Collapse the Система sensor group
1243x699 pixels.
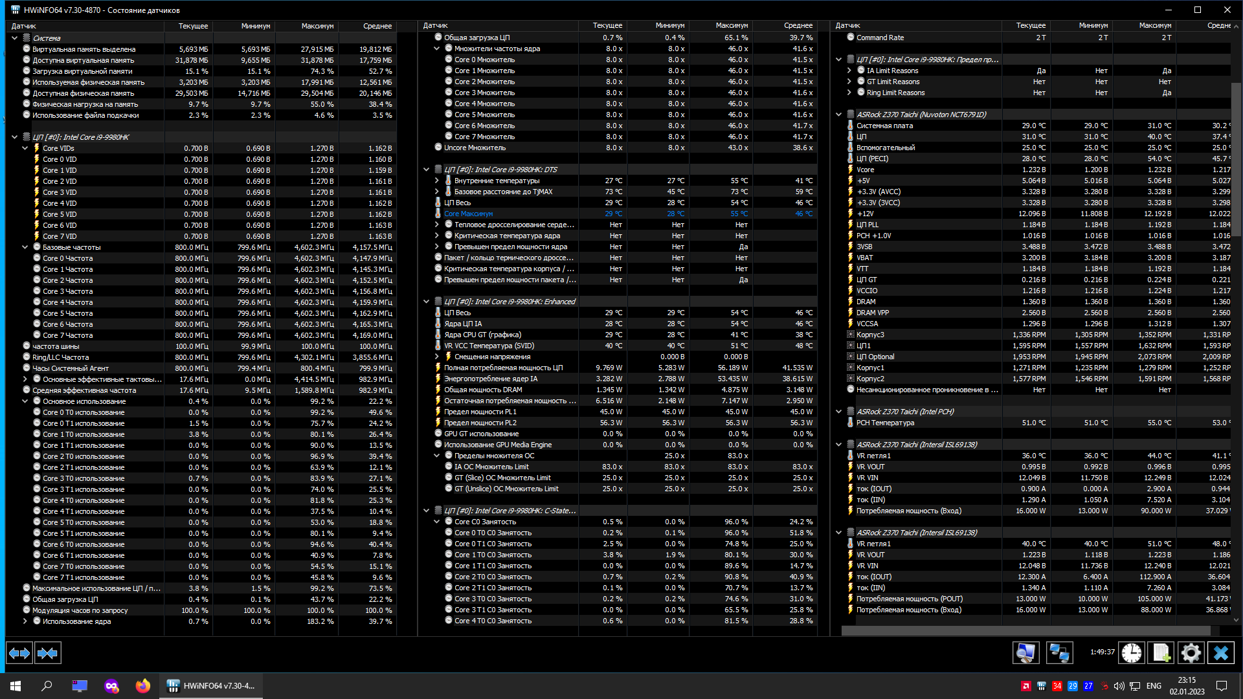[14, 38]
